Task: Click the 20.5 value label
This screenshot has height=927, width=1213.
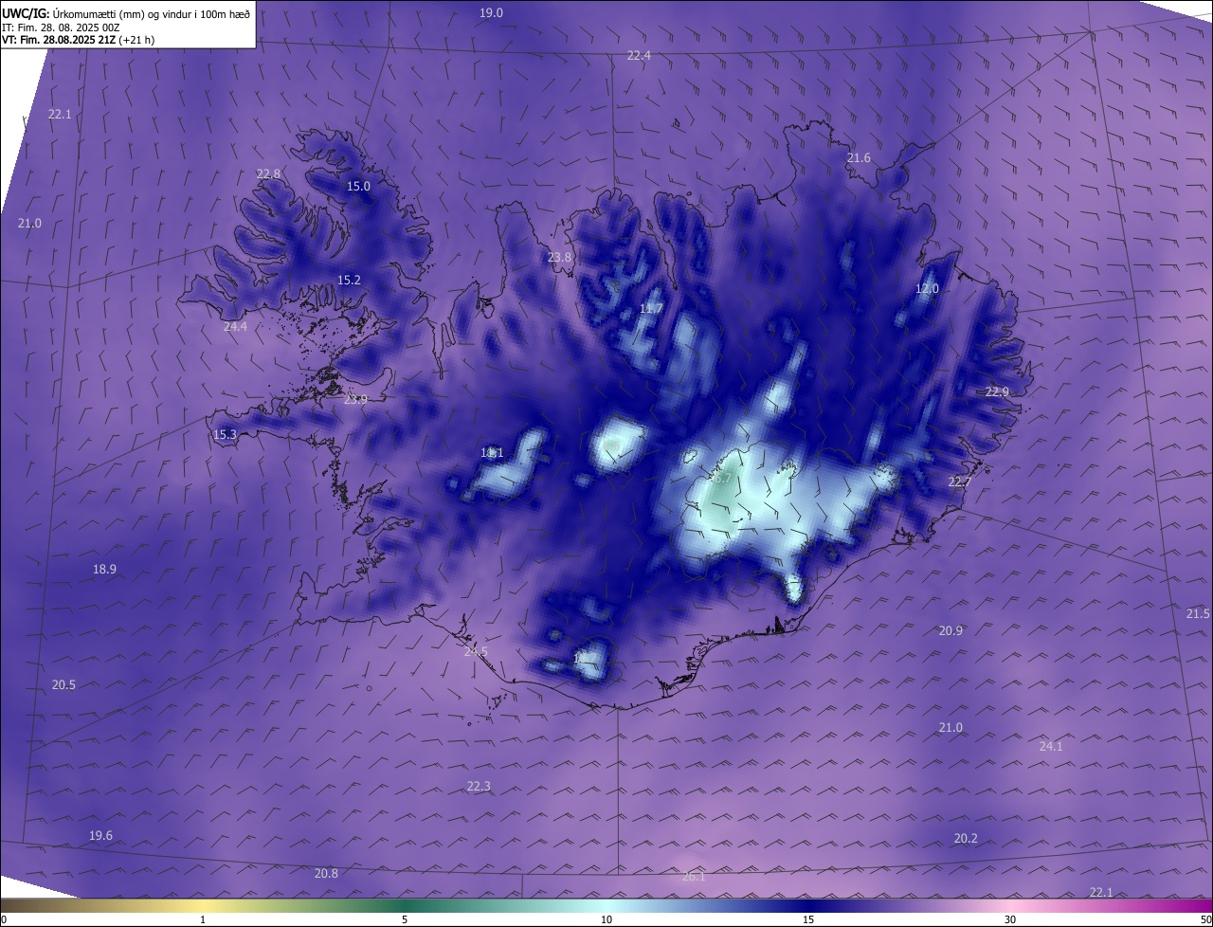Action: pyautogui.click(x=63, y=684)
